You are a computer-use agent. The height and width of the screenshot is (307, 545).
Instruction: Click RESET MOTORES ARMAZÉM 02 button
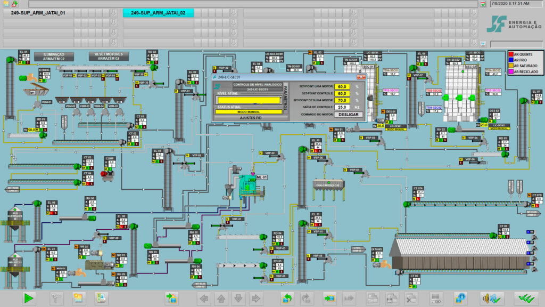(109, 56)
